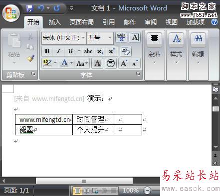Screen dimensions: 220x196
Task: Click the 演示 heading text
Action: [x=95, y=98]
